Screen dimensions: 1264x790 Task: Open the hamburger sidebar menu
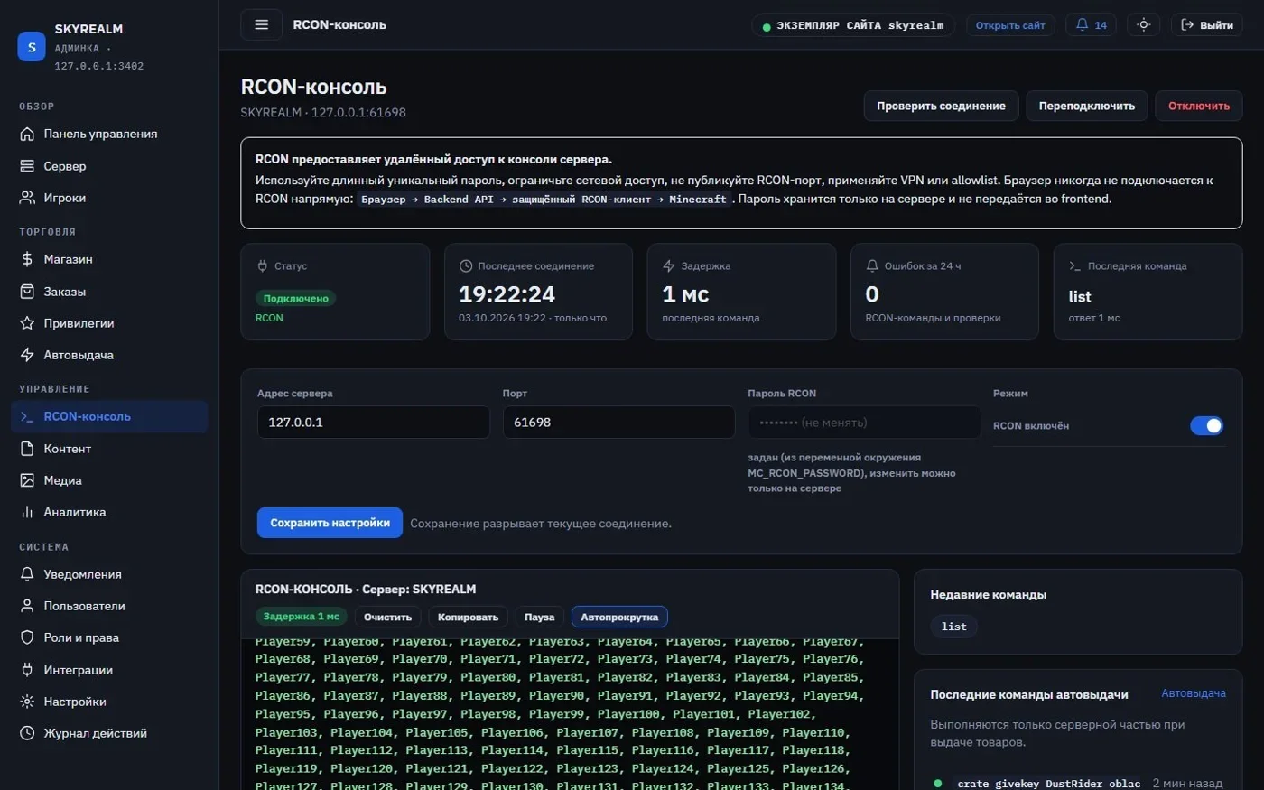261,25
